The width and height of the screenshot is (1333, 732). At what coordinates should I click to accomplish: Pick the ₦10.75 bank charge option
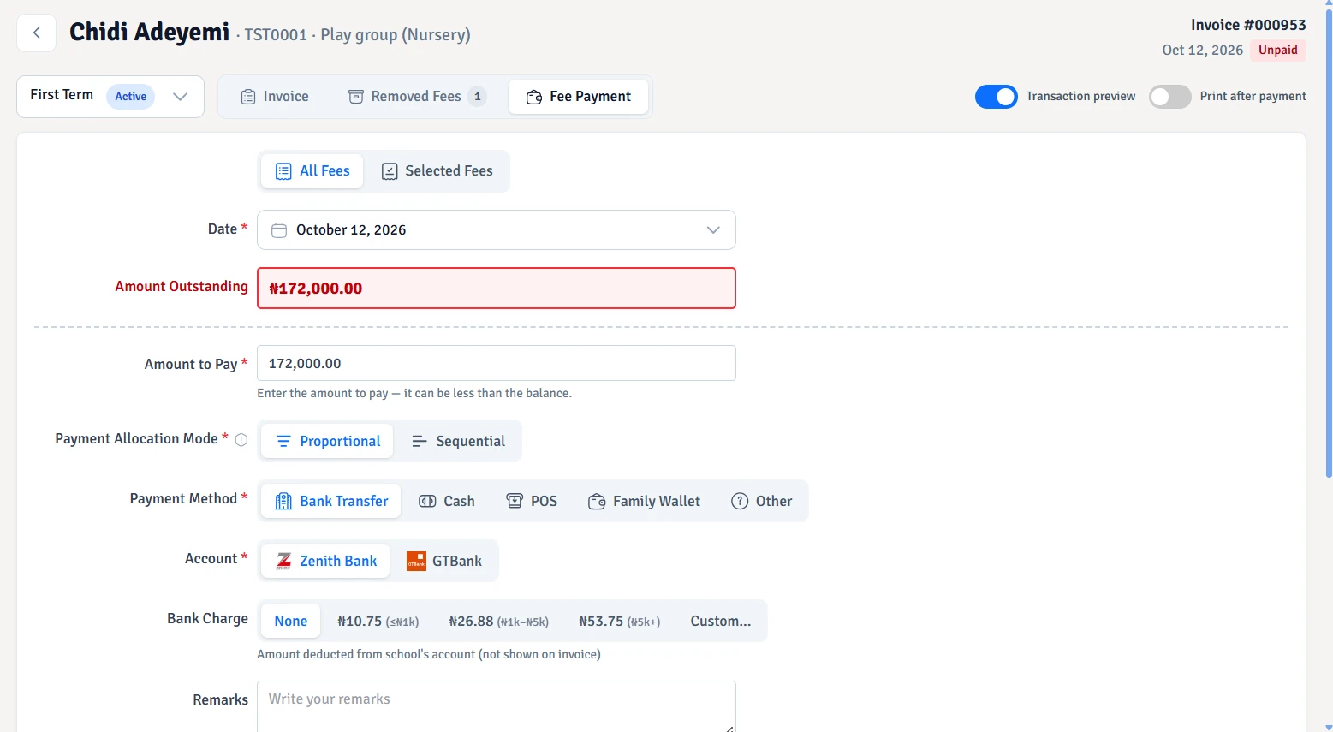(x=378, y=621)
